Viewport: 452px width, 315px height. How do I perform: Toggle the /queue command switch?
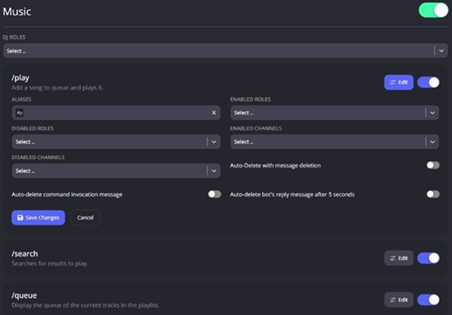[x=428, y=299]
